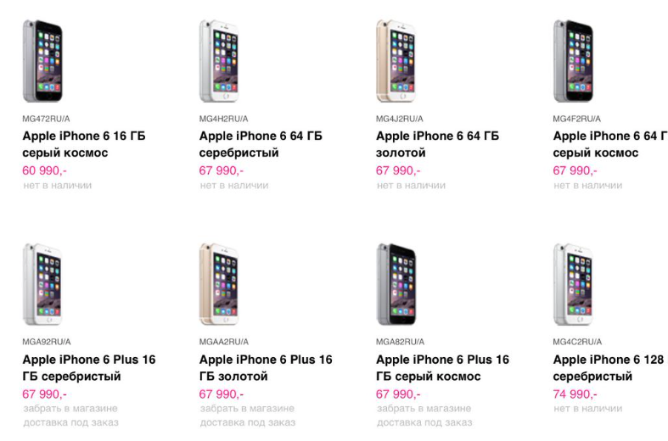Open the Apple iPhone 6 Plus 16 ГБ золотой link

(266, 368)
